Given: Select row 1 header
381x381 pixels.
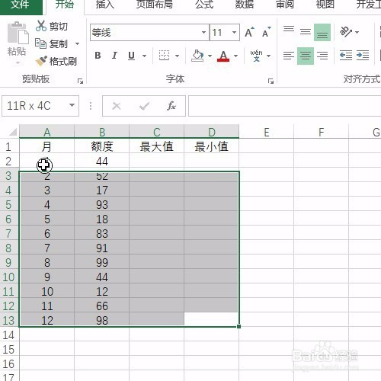Looking at the screenshot, I should [9, 146].
